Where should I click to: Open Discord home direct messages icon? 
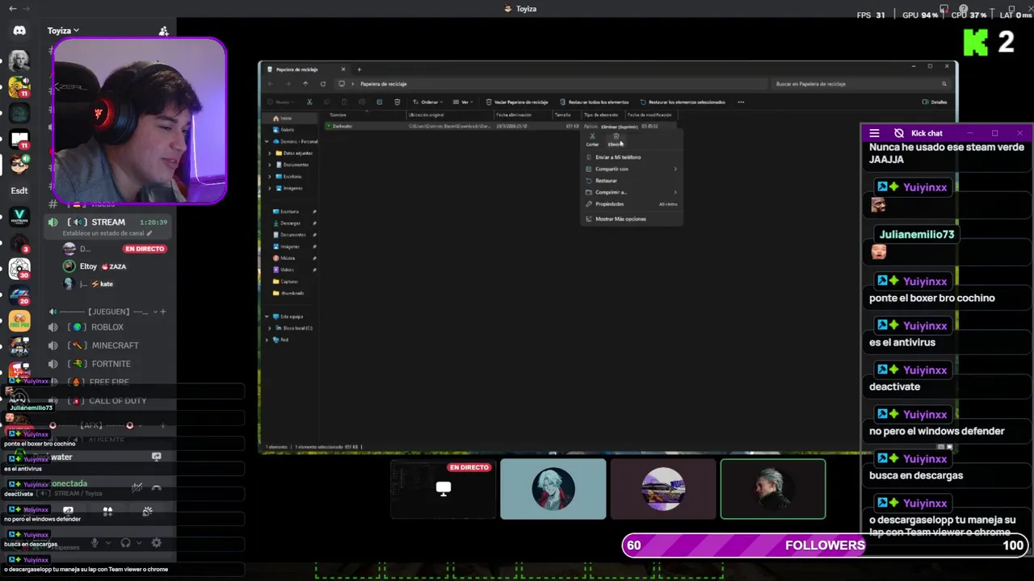click(19, 31)
